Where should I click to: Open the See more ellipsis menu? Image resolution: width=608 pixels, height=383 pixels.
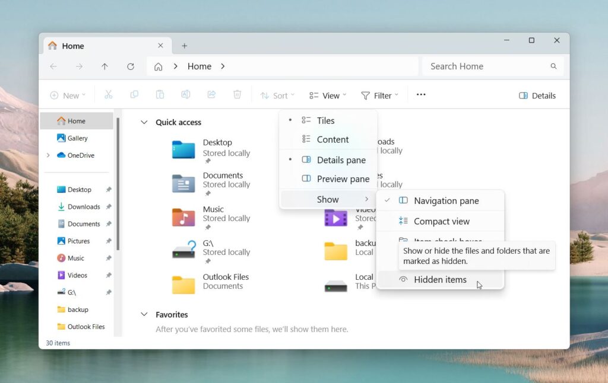(421, 95)
